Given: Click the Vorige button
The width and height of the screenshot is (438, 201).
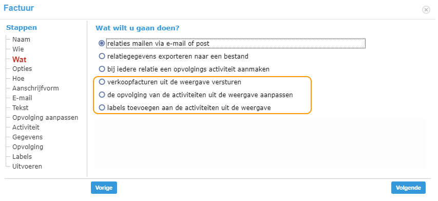Looking at the screenshot, I should (x=104, y=188).
